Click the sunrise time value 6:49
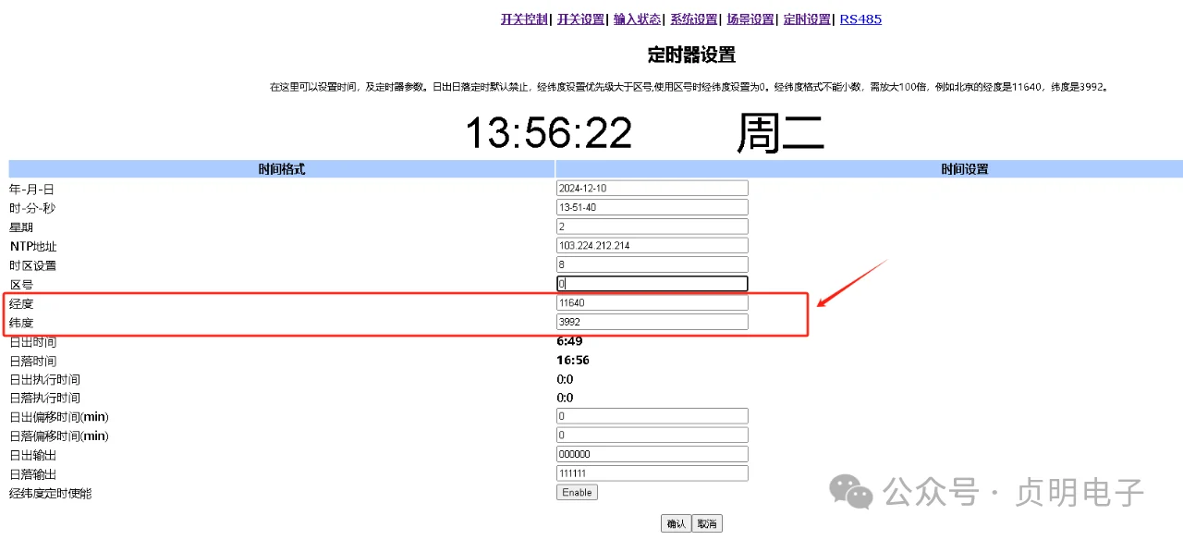Viewport: 1183px width, 540px height. [569, 341]
